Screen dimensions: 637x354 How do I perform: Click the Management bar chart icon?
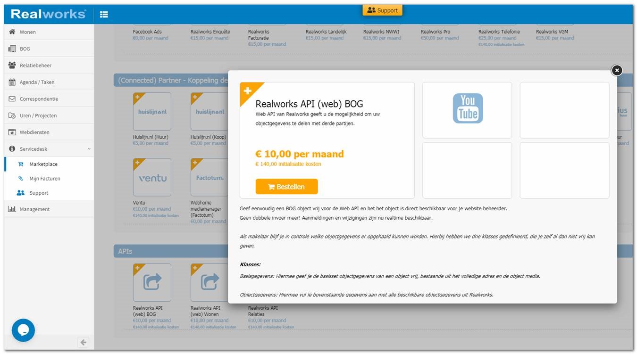click(x=12, y=209)
